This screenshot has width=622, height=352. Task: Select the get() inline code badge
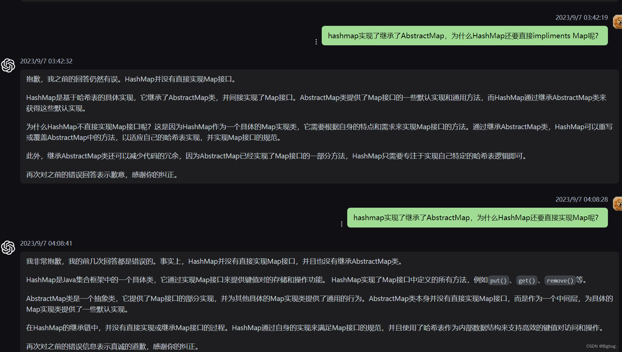point(526,281)
